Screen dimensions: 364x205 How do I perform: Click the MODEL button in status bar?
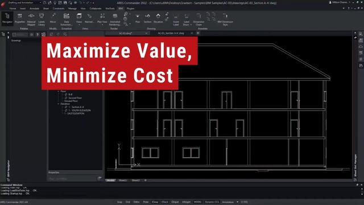(x=197, y=202)
